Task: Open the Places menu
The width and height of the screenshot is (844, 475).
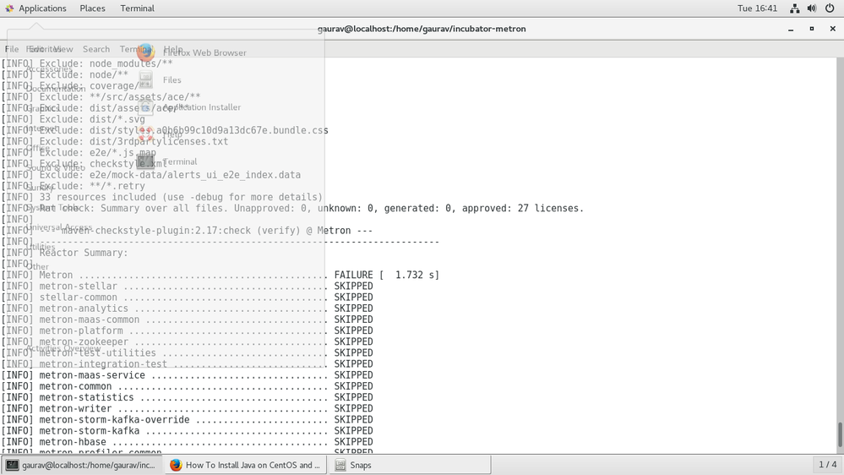Action: (93, 8)
